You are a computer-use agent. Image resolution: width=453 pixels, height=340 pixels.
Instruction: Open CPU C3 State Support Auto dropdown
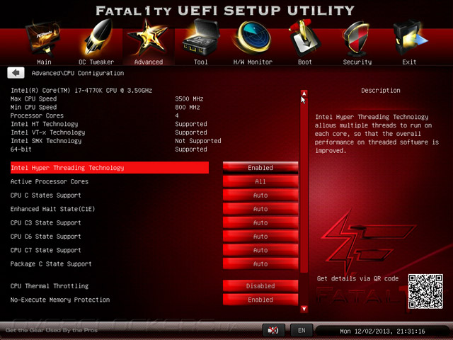(x=260, y=222)
